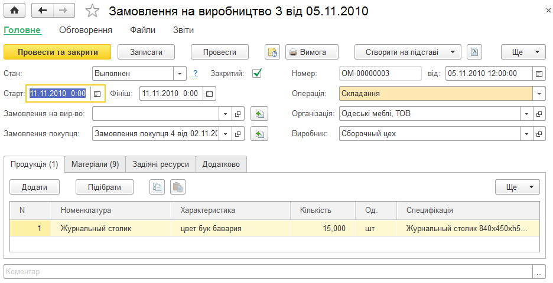Click the Специфікація column header
The height and width of the screenshot is (283, 553).
(468, 210)
